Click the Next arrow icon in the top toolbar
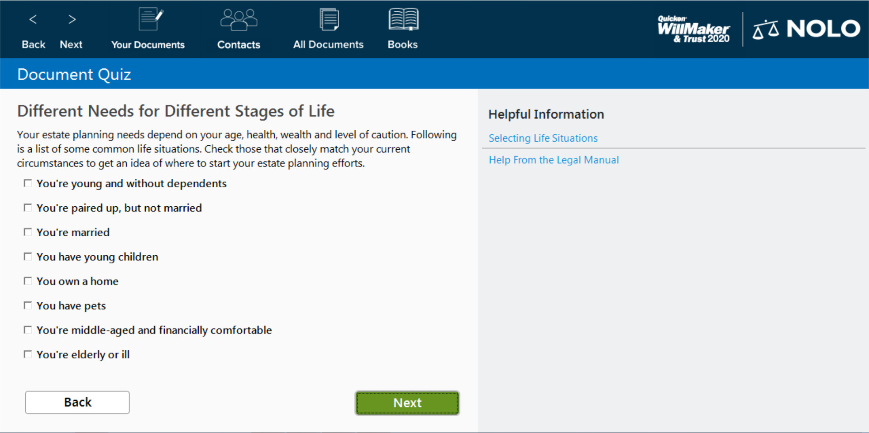Viewport: 869px width, 433px height. (71, 19)
